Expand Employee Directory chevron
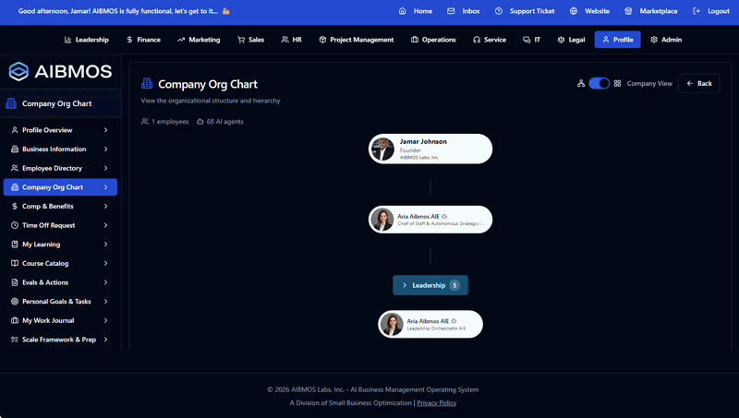739x418 pixels. tap(105, 168)
